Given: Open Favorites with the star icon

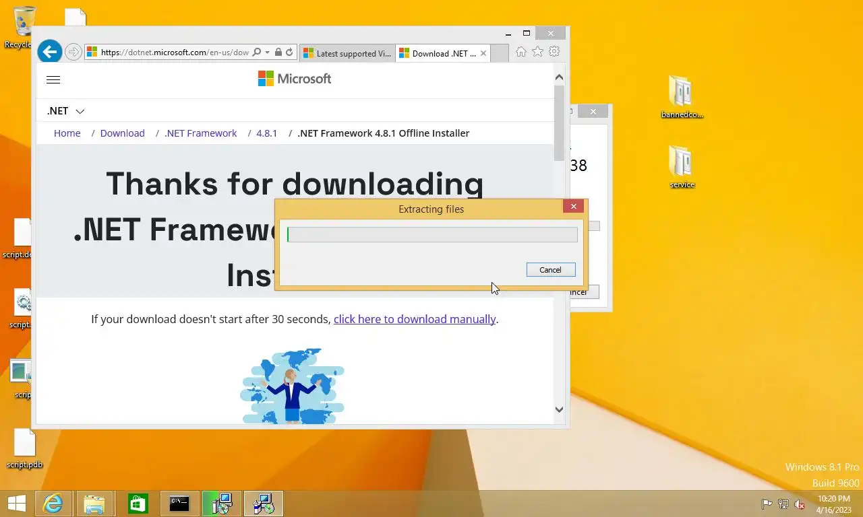Looking at the screenshot, I should tap(537, 52).
